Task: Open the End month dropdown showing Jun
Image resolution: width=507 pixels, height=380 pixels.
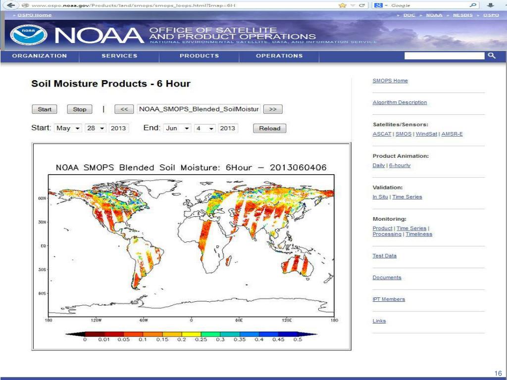Action: (177, 128)
